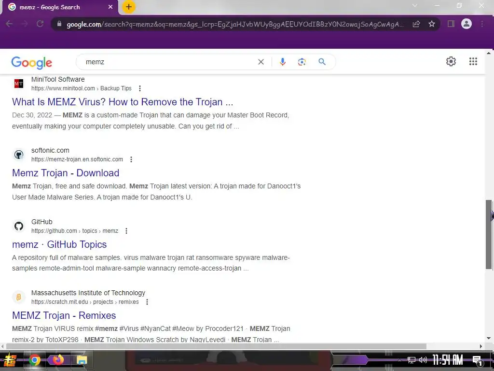Open network status tray icon

point(411,360)
